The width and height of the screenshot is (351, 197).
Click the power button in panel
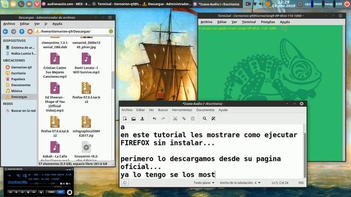pos(347,4)
